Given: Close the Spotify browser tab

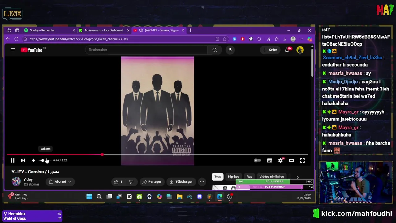Looking at the screenshot, I should [74, 30].
